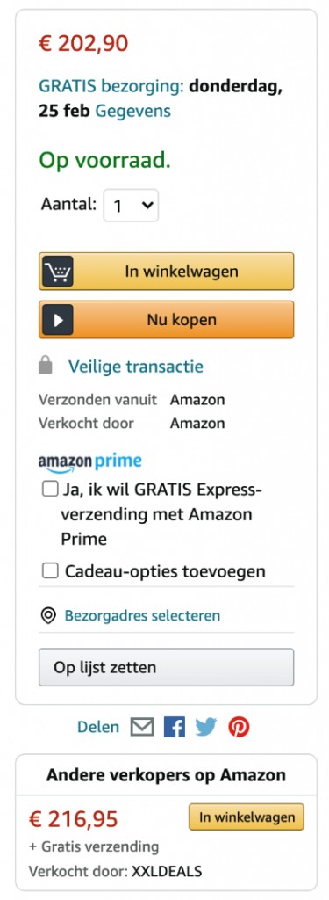Share on Twitter bird icon
The height and width of the screenshot is (900, 329).
[x=206, y=727]
